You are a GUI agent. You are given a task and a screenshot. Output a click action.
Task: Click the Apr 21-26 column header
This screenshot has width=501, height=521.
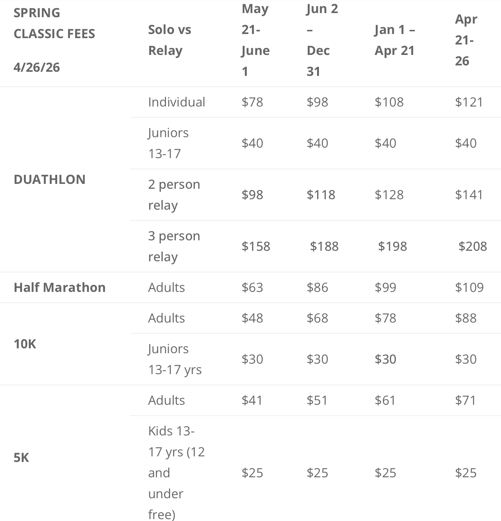click(x=466, y=40)
